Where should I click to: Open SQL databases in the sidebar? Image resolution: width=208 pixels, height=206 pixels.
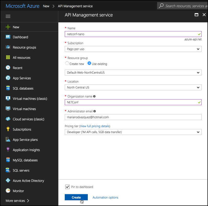point(23,89)
